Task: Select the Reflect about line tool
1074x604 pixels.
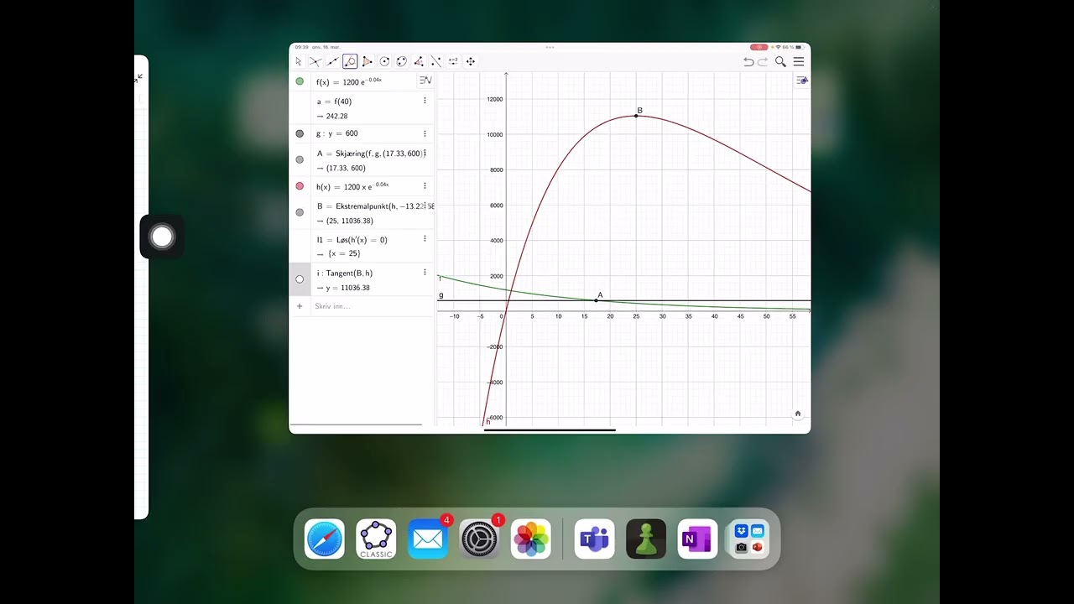Action: pos(436,61)
